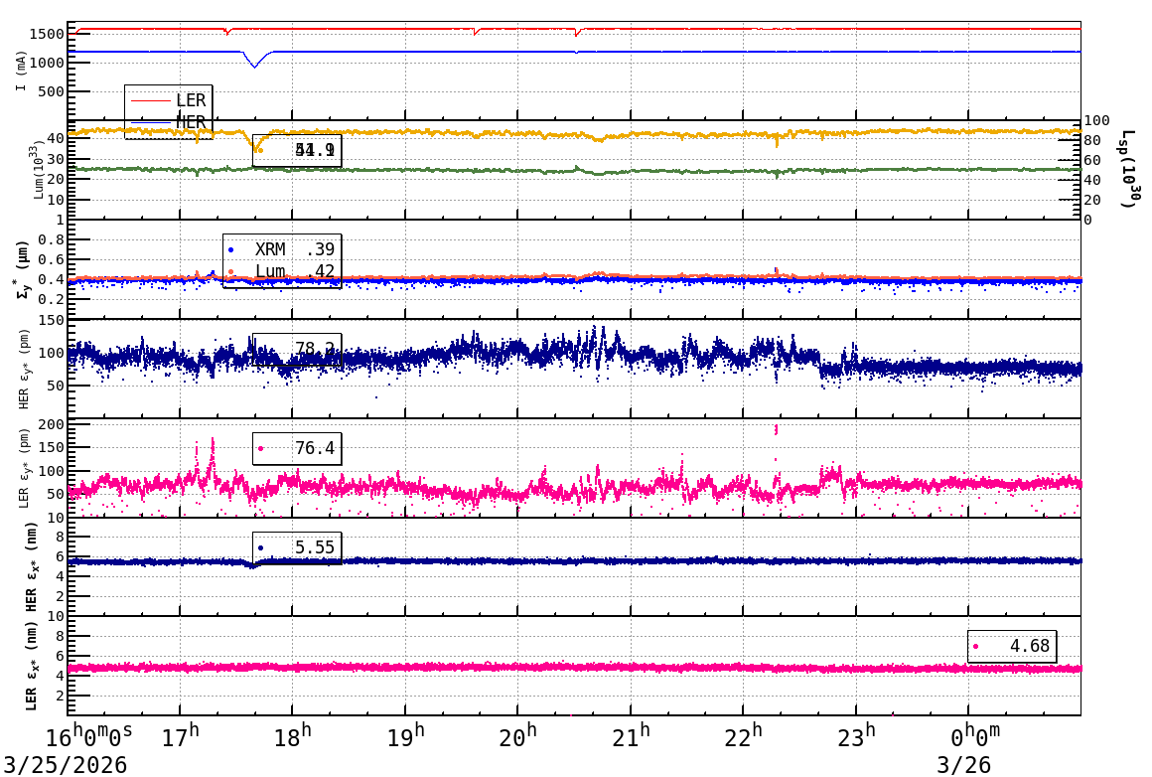
Task: Click the Σy* (μm) axis label
Action: pyautogui.click(x=23, y=269)
